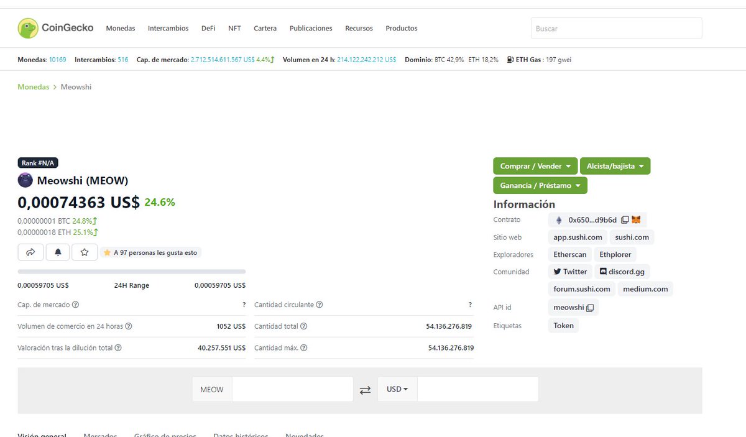Click the Intercambios count 516
The height and width of the screenshot is (437, 746).
click(x=122, y=60)
